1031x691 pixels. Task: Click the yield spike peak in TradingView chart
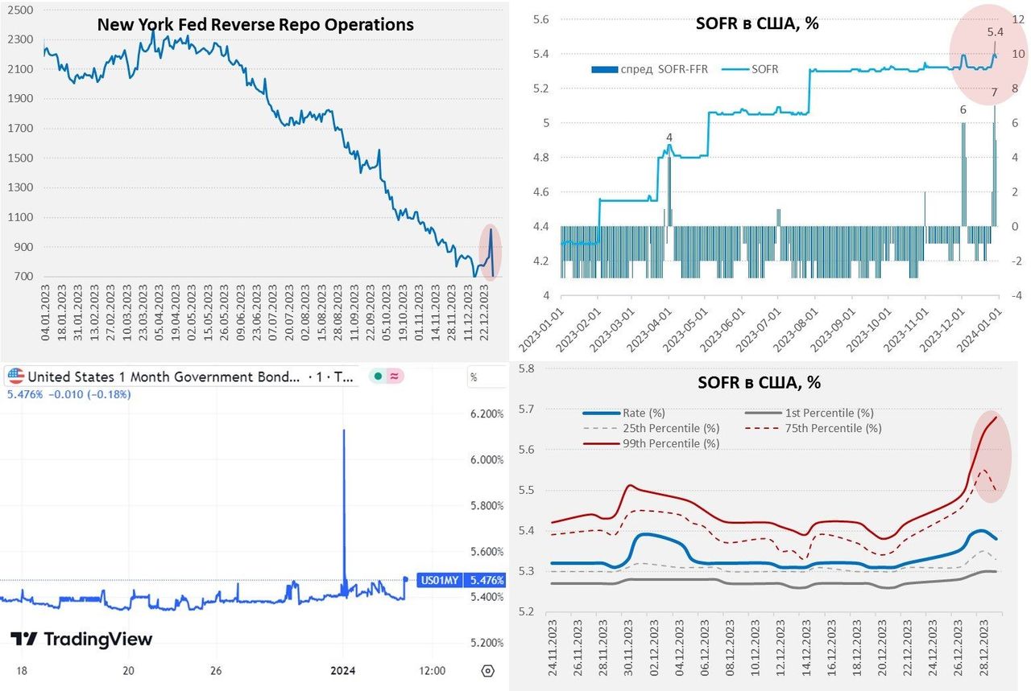344,431
